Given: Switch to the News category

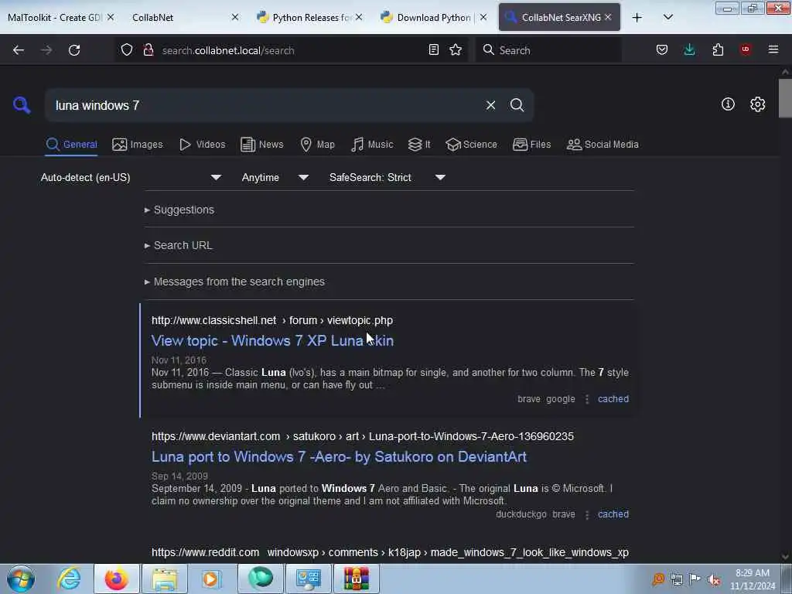Looking at the screenshot, I should (262, 145).
